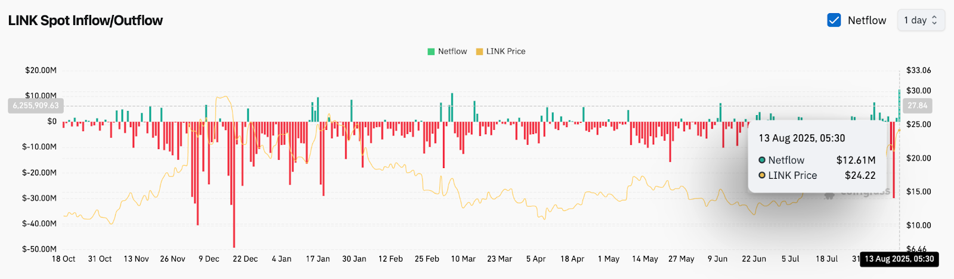Click the 18 Jul date label
Screen dimensions: 954x279
tap(827, 259)
